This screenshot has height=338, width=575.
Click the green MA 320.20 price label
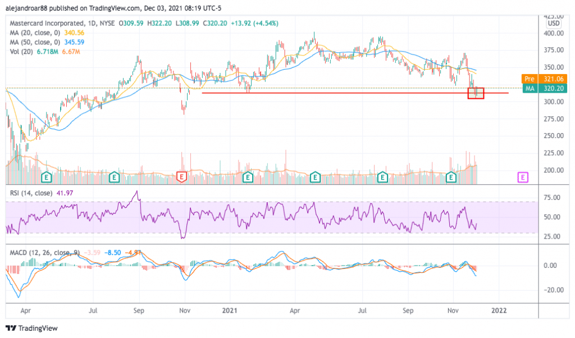(x=544, y=88)
